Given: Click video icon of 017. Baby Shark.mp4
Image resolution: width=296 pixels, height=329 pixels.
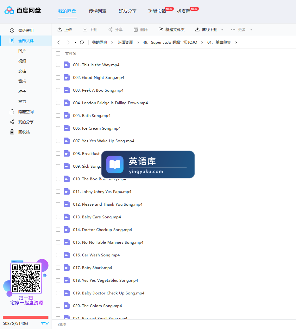Looking at the screenshot, I should 67,268.
